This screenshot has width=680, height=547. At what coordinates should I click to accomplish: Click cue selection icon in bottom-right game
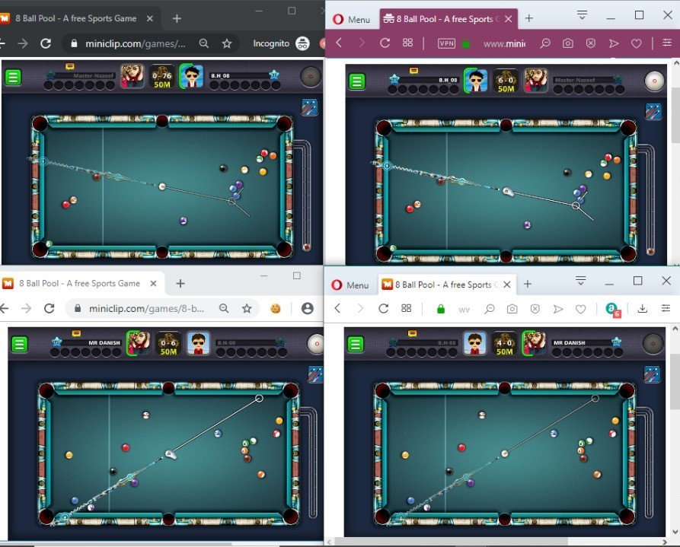[x=651, y=374]
